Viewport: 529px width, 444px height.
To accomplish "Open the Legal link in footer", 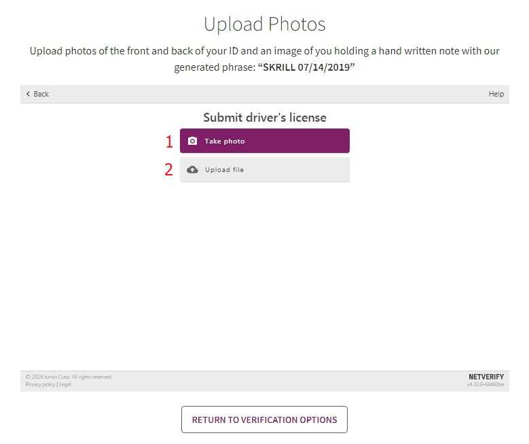I will coord(65,385).
